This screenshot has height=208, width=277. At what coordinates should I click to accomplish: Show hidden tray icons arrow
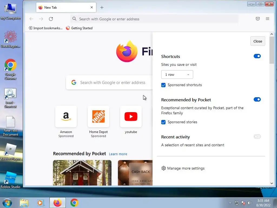(x=230, y=203)
